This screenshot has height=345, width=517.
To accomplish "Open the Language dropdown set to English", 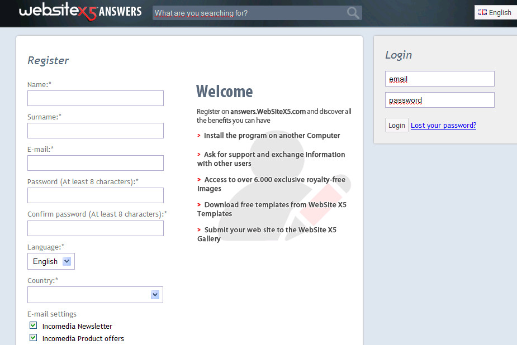I will [51, 261].
